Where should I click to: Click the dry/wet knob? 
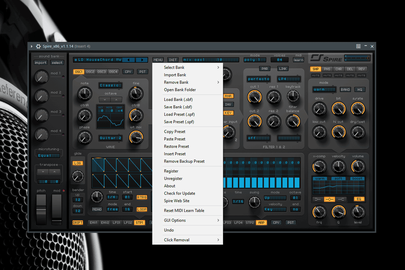point(358,132)
